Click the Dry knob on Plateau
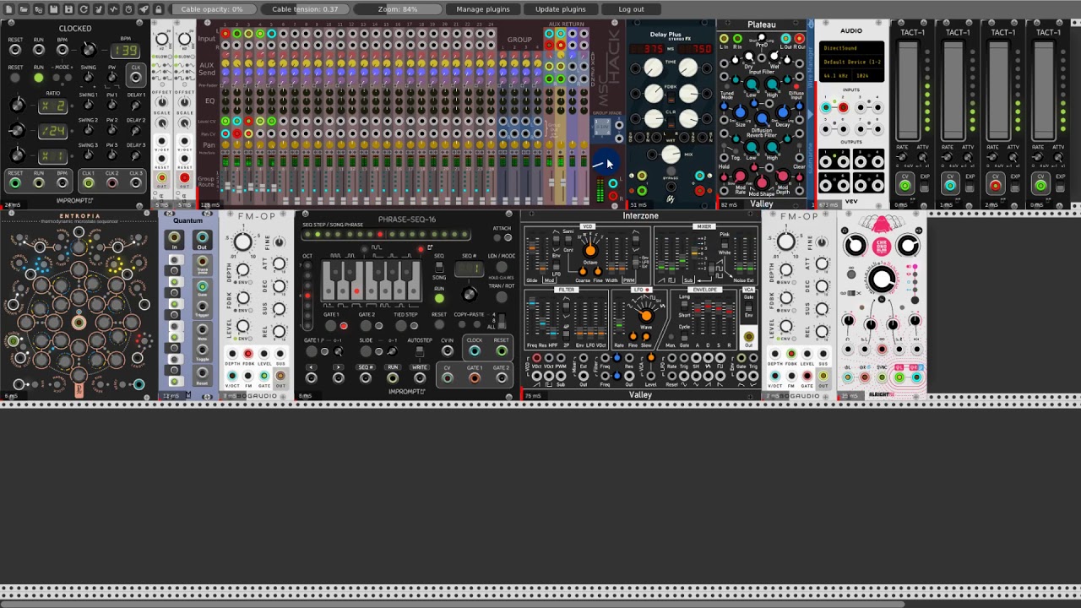 point(750,57)
